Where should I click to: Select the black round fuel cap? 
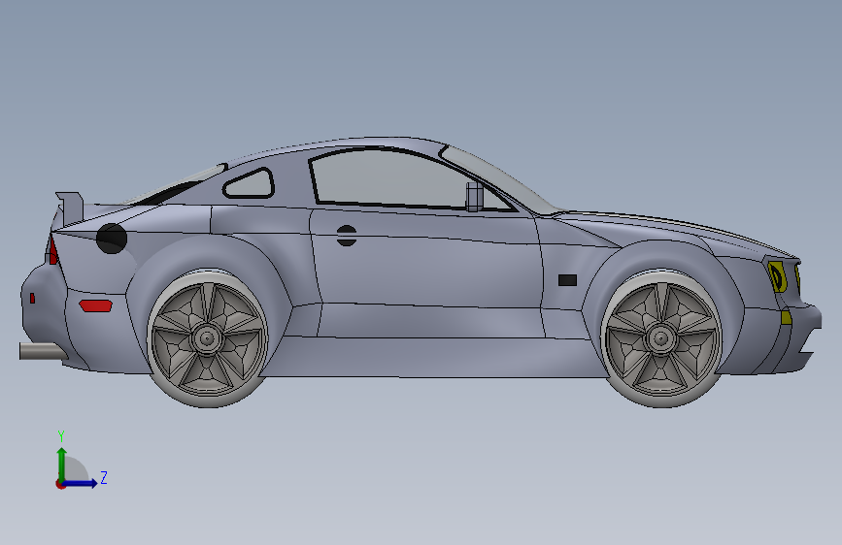[112, 239]
